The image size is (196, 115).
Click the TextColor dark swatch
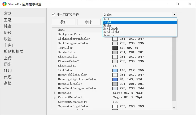click(x=115, y=48)
